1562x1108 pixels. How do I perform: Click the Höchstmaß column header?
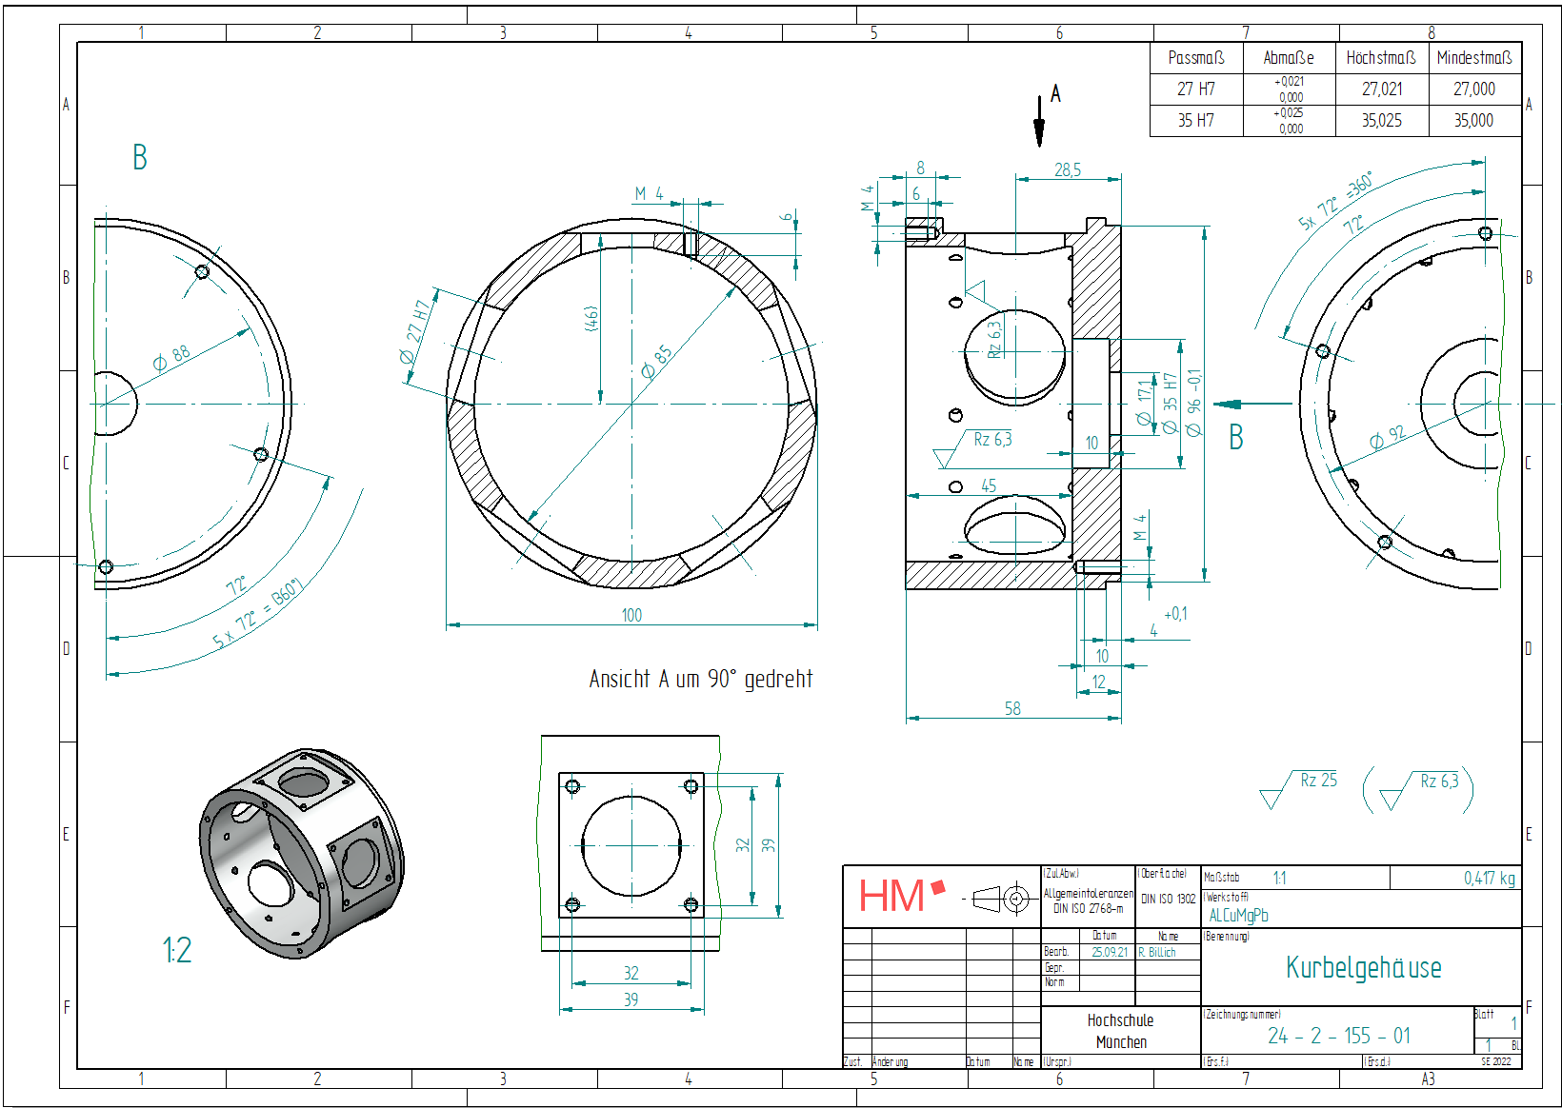pyautogui.click(x=1381, y=58)
